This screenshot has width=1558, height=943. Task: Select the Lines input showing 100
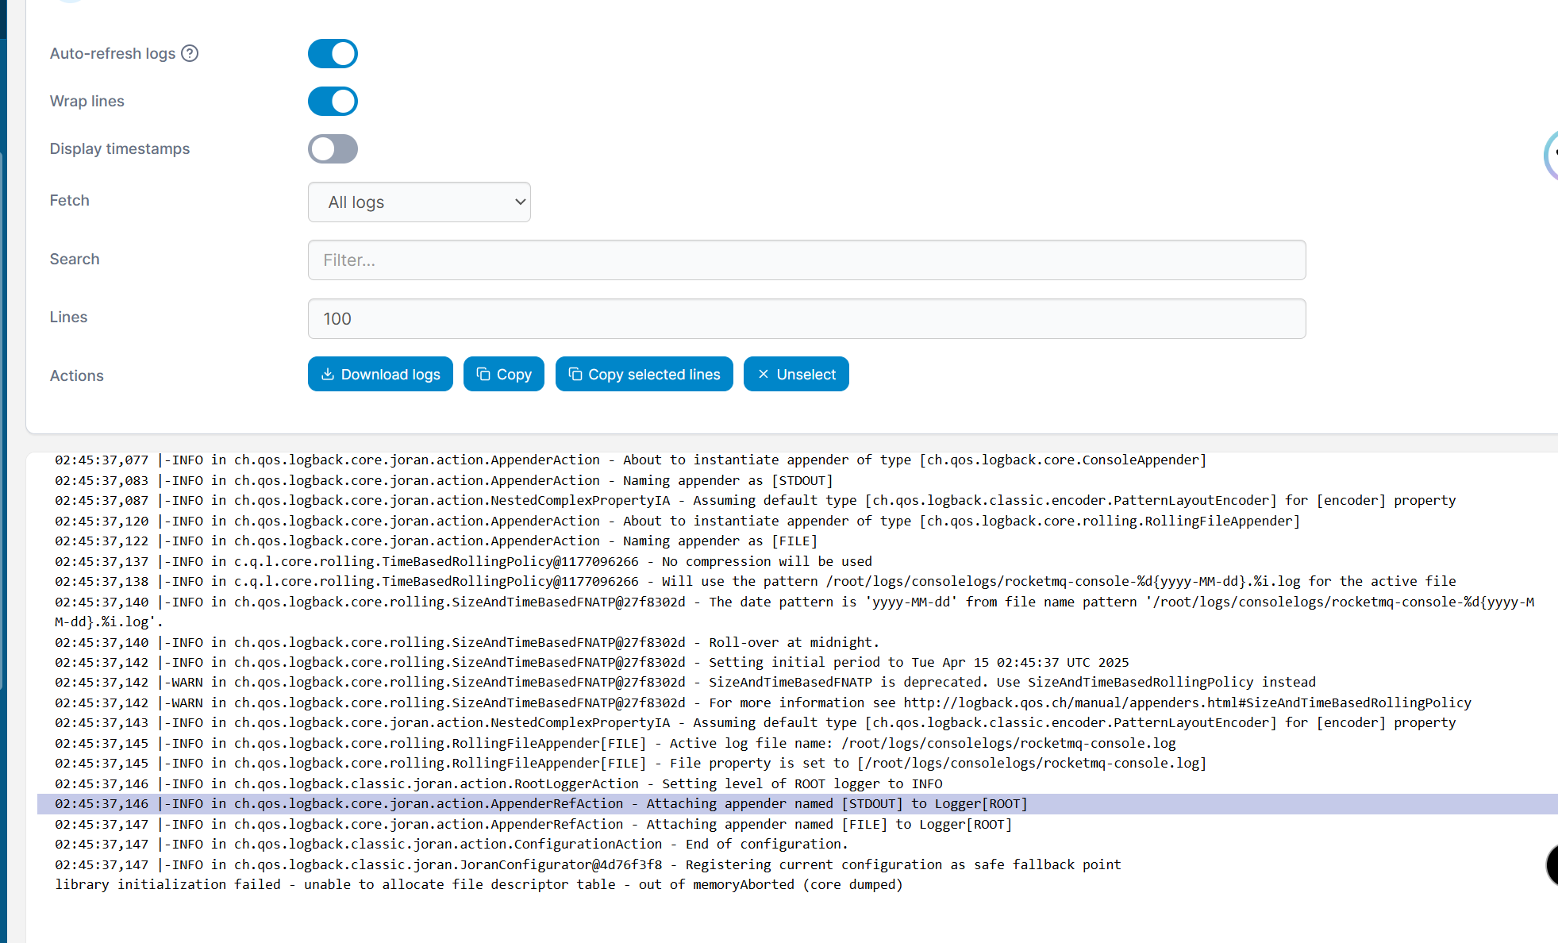pos(806,318)
